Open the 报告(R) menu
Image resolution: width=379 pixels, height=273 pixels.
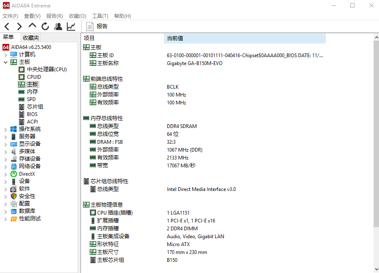tap(55, 16)
